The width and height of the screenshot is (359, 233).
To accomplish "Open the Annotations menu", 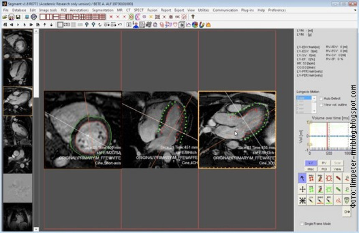I will [79, 10].
